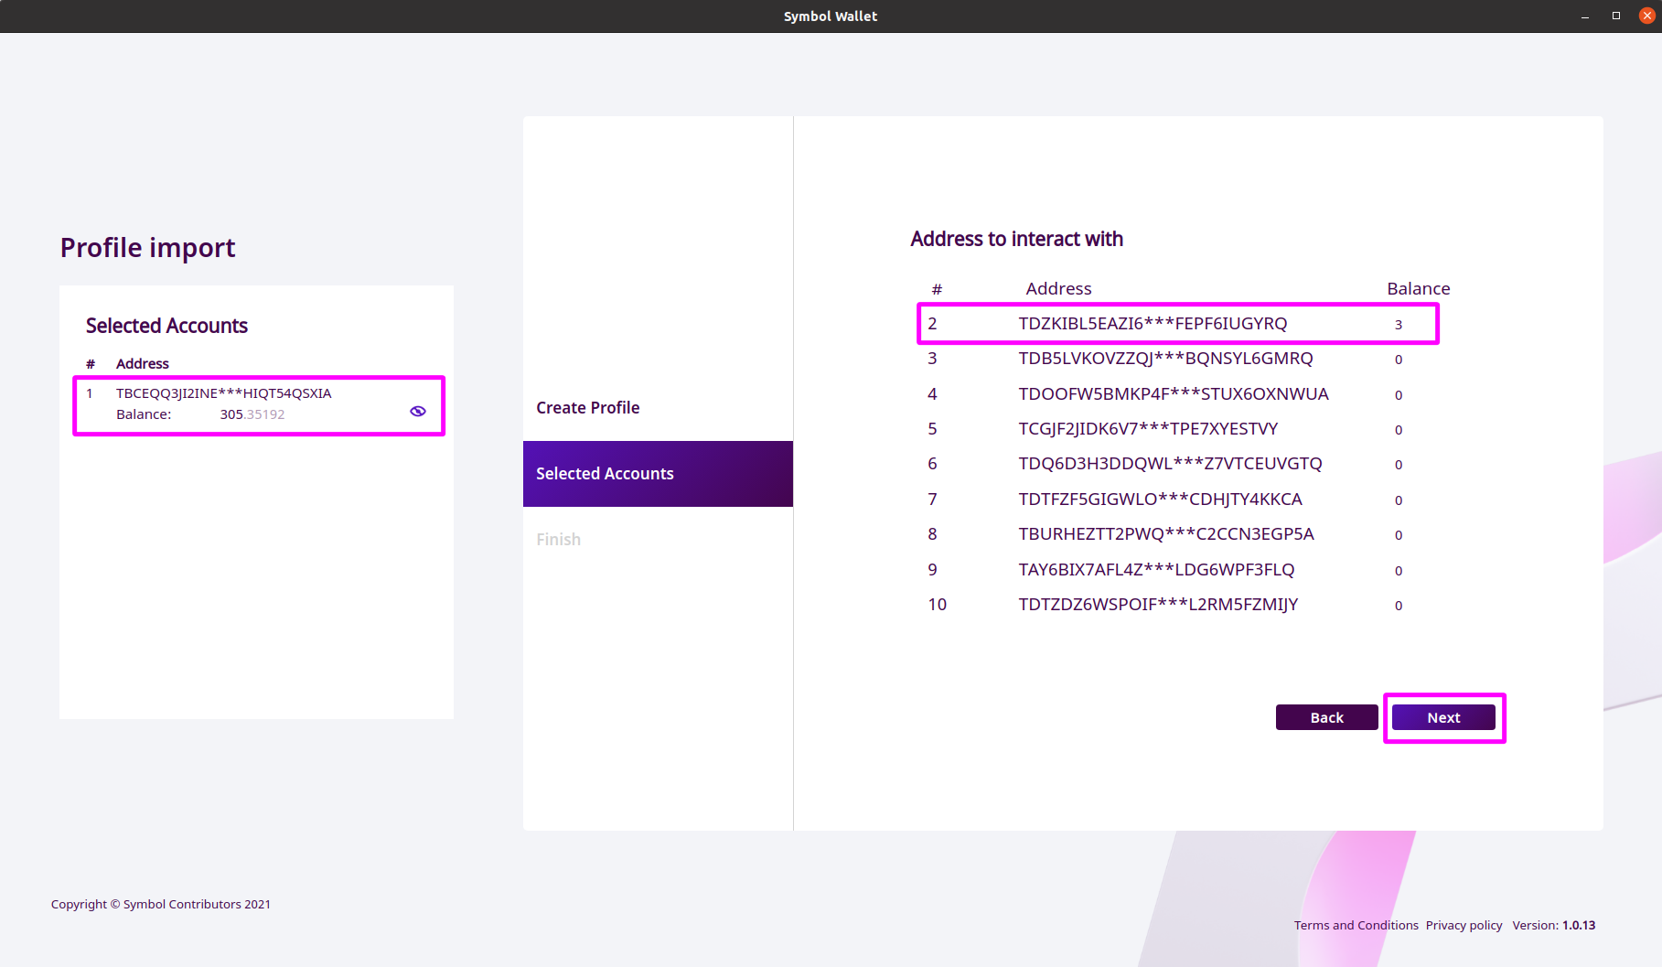Toggle the eye icon for account TBCEQQ3JI2INE

point(418,411)
